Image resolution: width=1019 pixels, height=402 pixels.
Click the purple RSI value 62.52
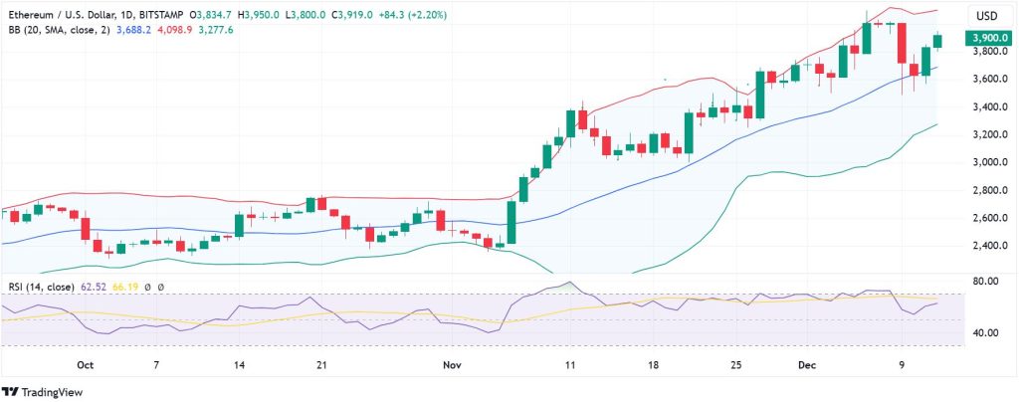(x=92, y=287)
